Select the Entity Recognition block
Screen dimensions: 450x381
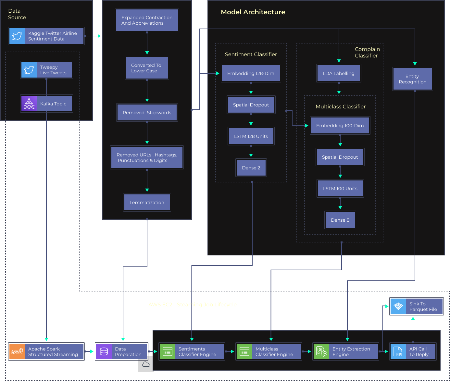coord(412,79)
